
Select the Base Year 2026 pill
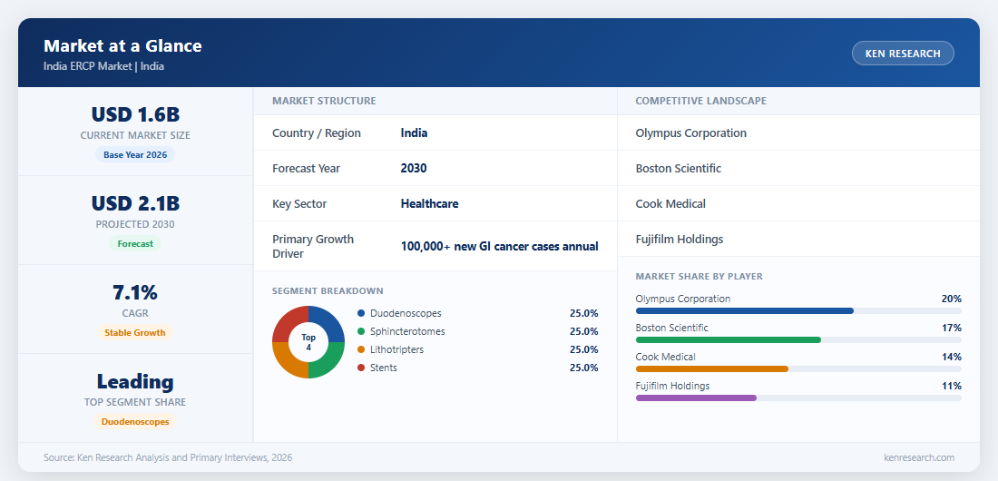tap(135, 155)
